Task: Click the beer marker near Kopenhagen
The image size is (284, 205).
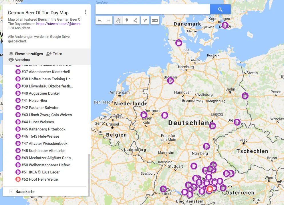Action: [x=225, y=26]
